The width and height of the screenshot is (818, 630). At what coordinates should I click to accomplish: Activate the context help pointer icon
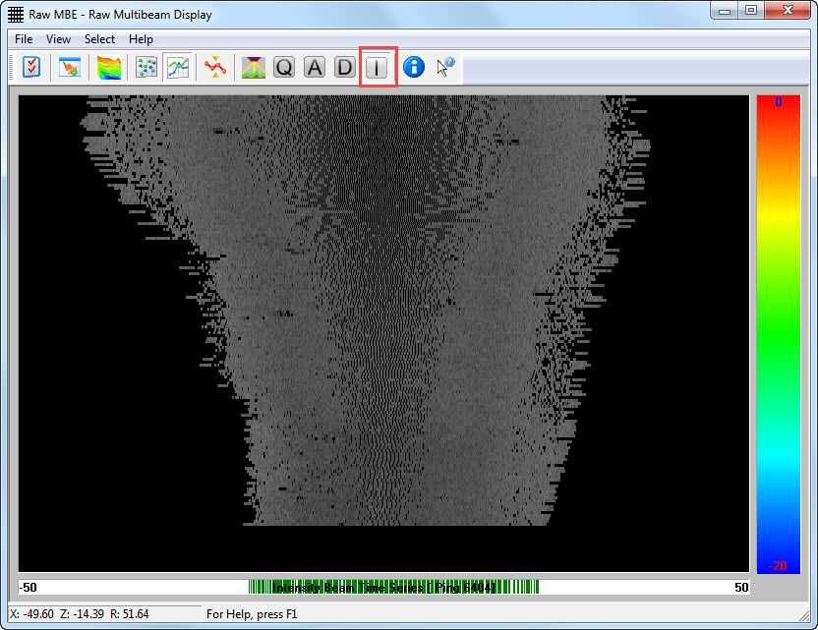point(446,67)
